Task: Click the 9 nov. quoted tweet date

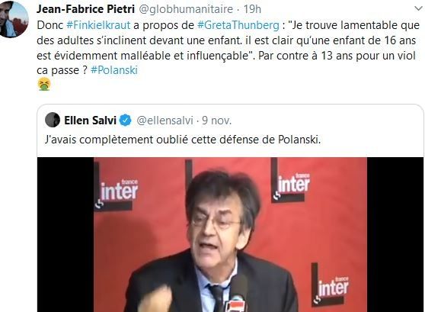Action: [x=217, y=121]
